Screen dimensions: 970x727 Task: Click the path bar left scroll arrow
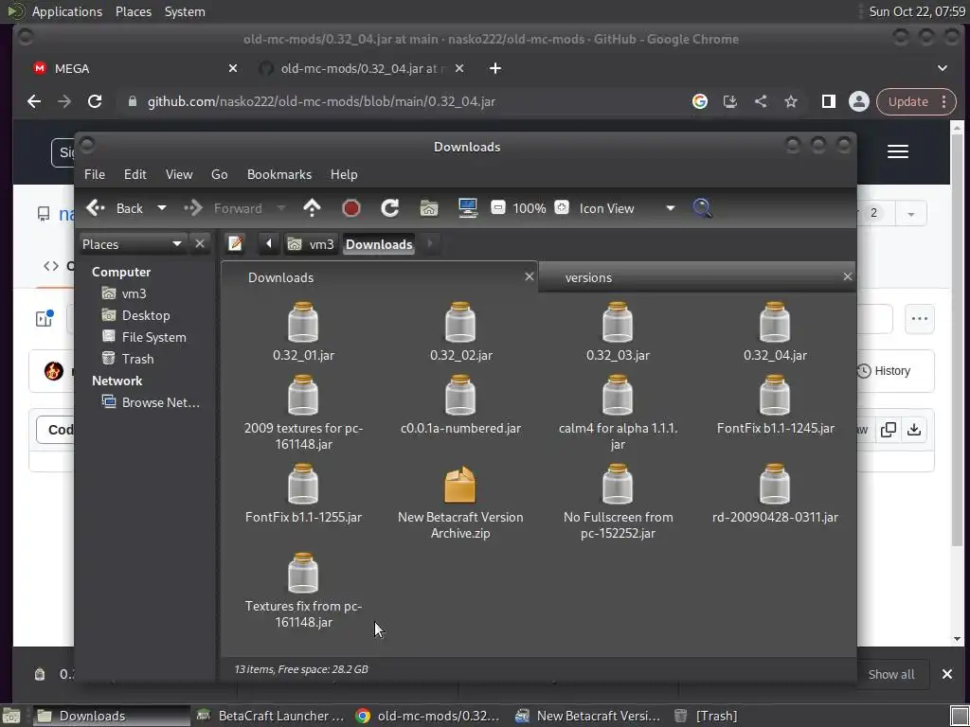pos(268,243)
